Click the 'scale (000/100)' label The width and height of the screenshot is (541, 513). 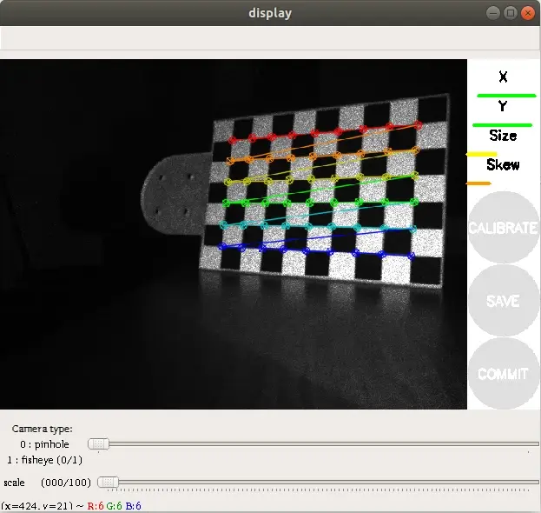(x=47, y=483)
